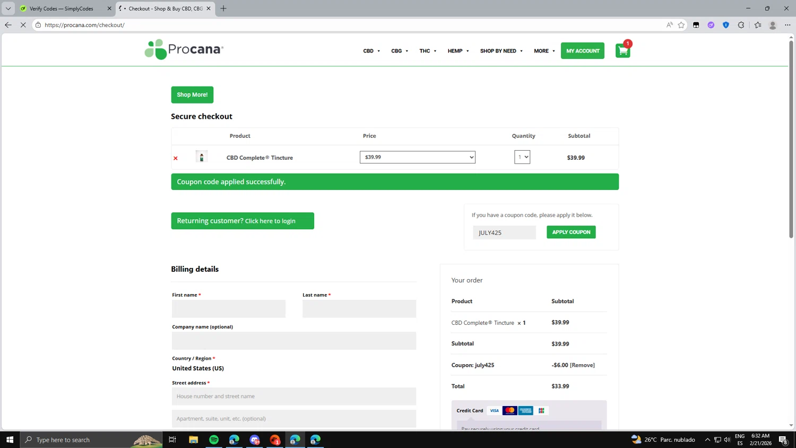Open browser extensions puzzle icon
This screenshot has width=796, height=448.
[x=741, y=25]
